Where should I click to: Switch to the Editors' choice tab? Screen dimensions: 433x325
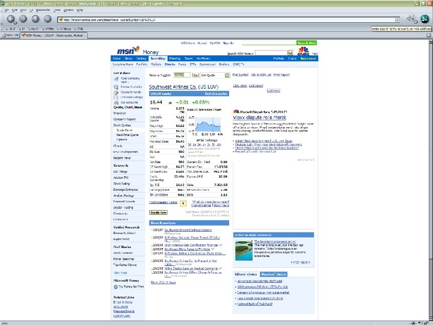pyautogui.click(x=246, y=274)
